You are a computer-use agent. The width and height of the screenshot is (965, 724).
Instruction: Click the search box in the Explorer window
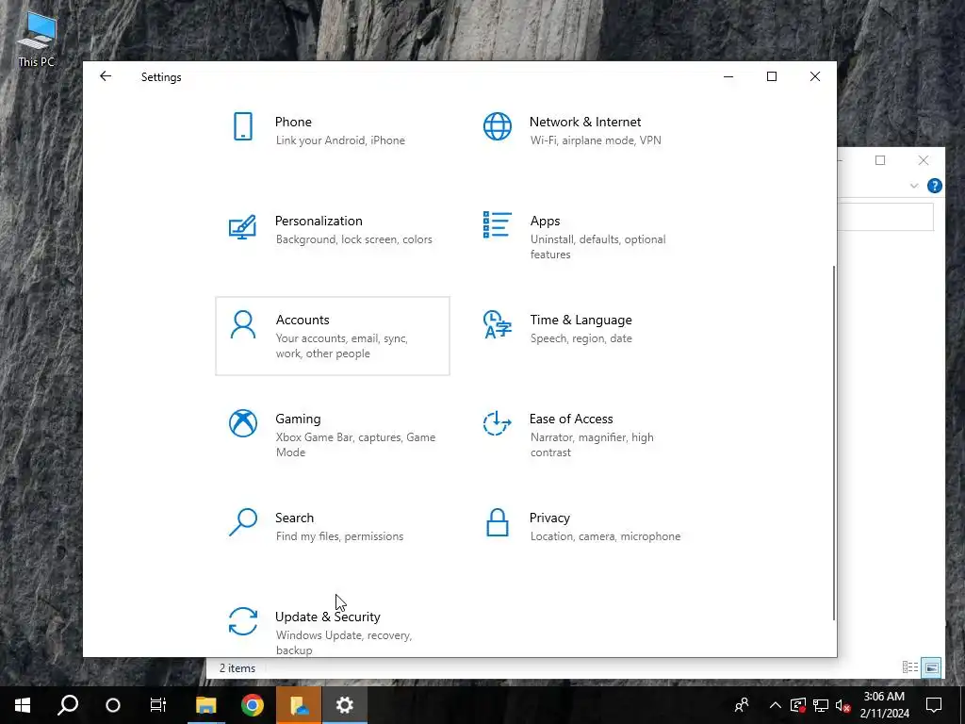pos(886,217)
